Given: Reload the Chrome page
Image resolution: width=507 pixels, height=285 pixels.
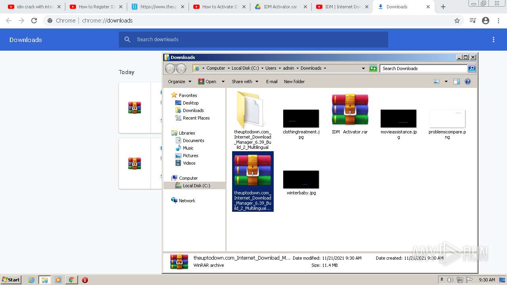Looking at the screenshot, I should [34, 21].
